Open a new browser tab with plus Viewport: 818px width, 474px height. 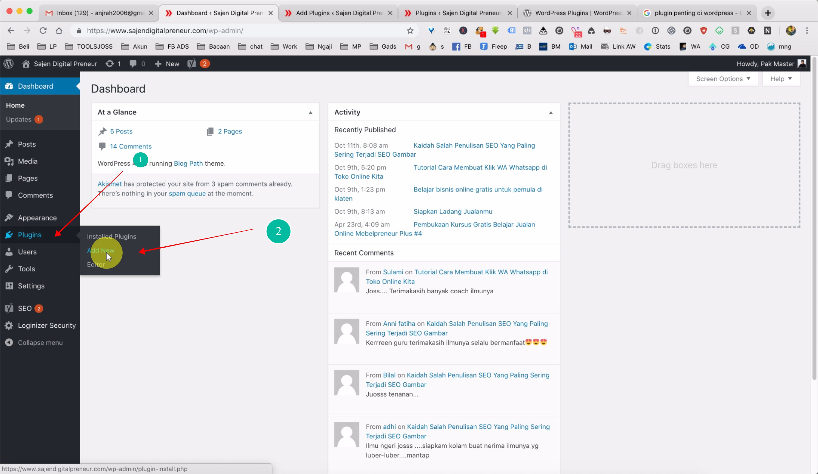pyautogui.click(x=768, y=13)
